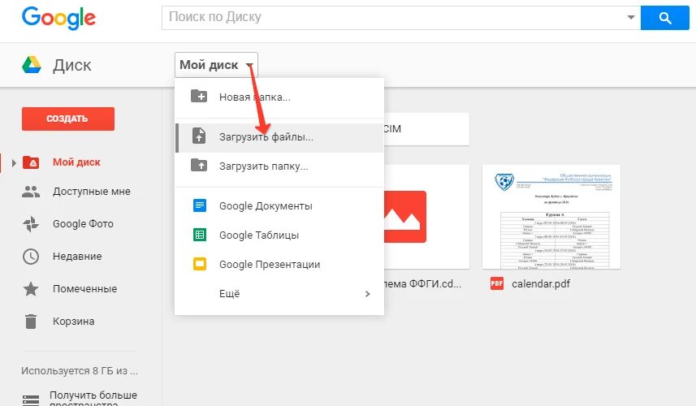This screenshot has height=406, width=696.
Task: Select 'Мой диск' in the sidebar
Action: [76, 162]
